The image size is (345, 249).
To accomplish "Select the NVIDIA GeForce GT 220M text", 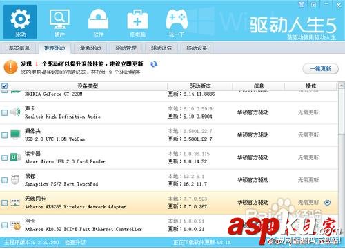I will point(53,94).
